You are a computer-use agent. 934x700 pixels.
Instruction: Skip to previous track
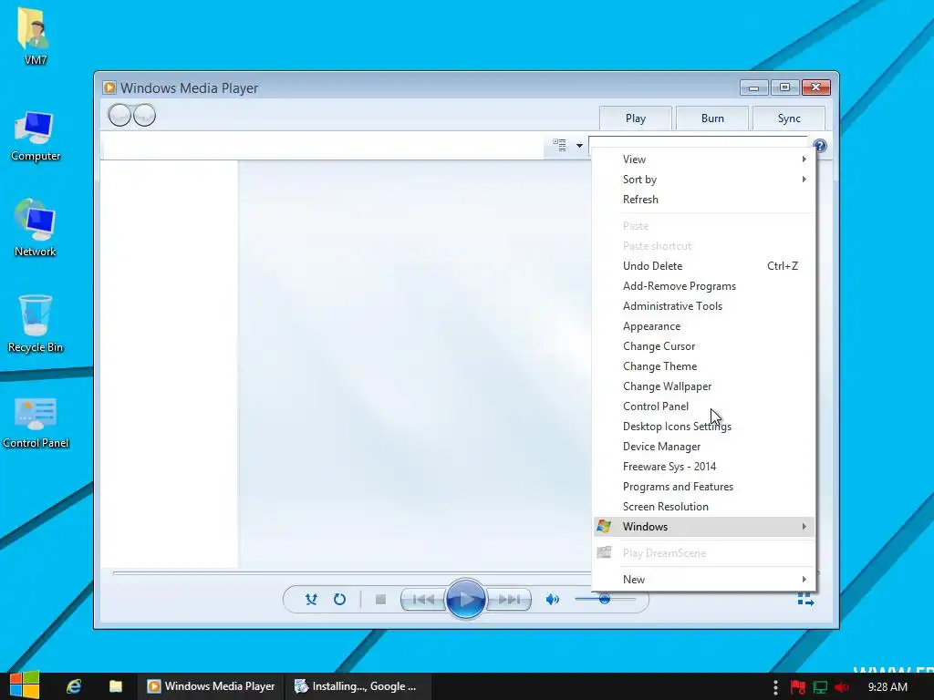pyautogui.click(x=423, y=600)
